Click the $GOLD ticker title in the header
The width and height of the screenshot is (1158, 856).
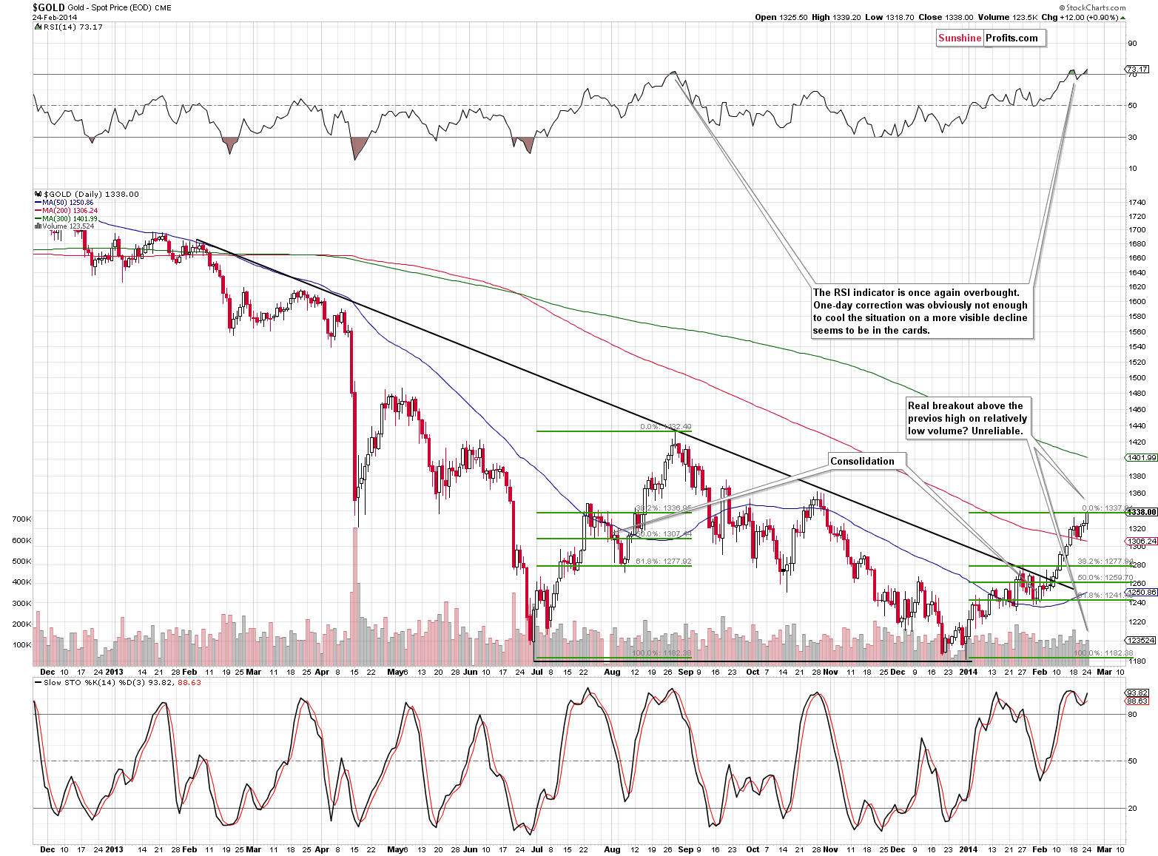[x=48, y=7]
